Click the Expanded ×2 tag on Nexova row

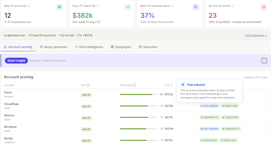click(209, 117)
